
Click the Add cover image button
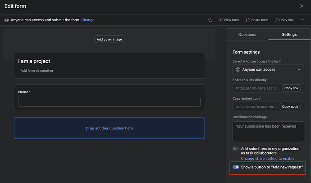[x=110, y=39]
